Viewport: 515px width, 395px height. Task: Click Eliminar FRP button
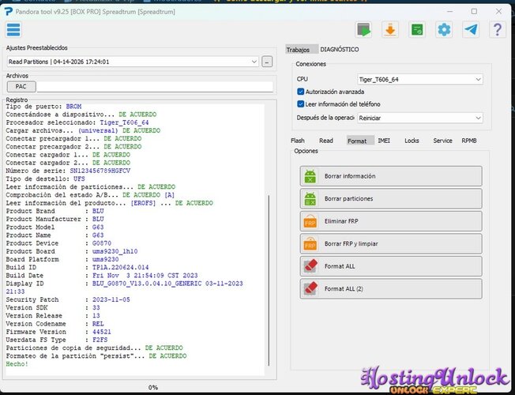pyautogui.click(x=391, y=221)
